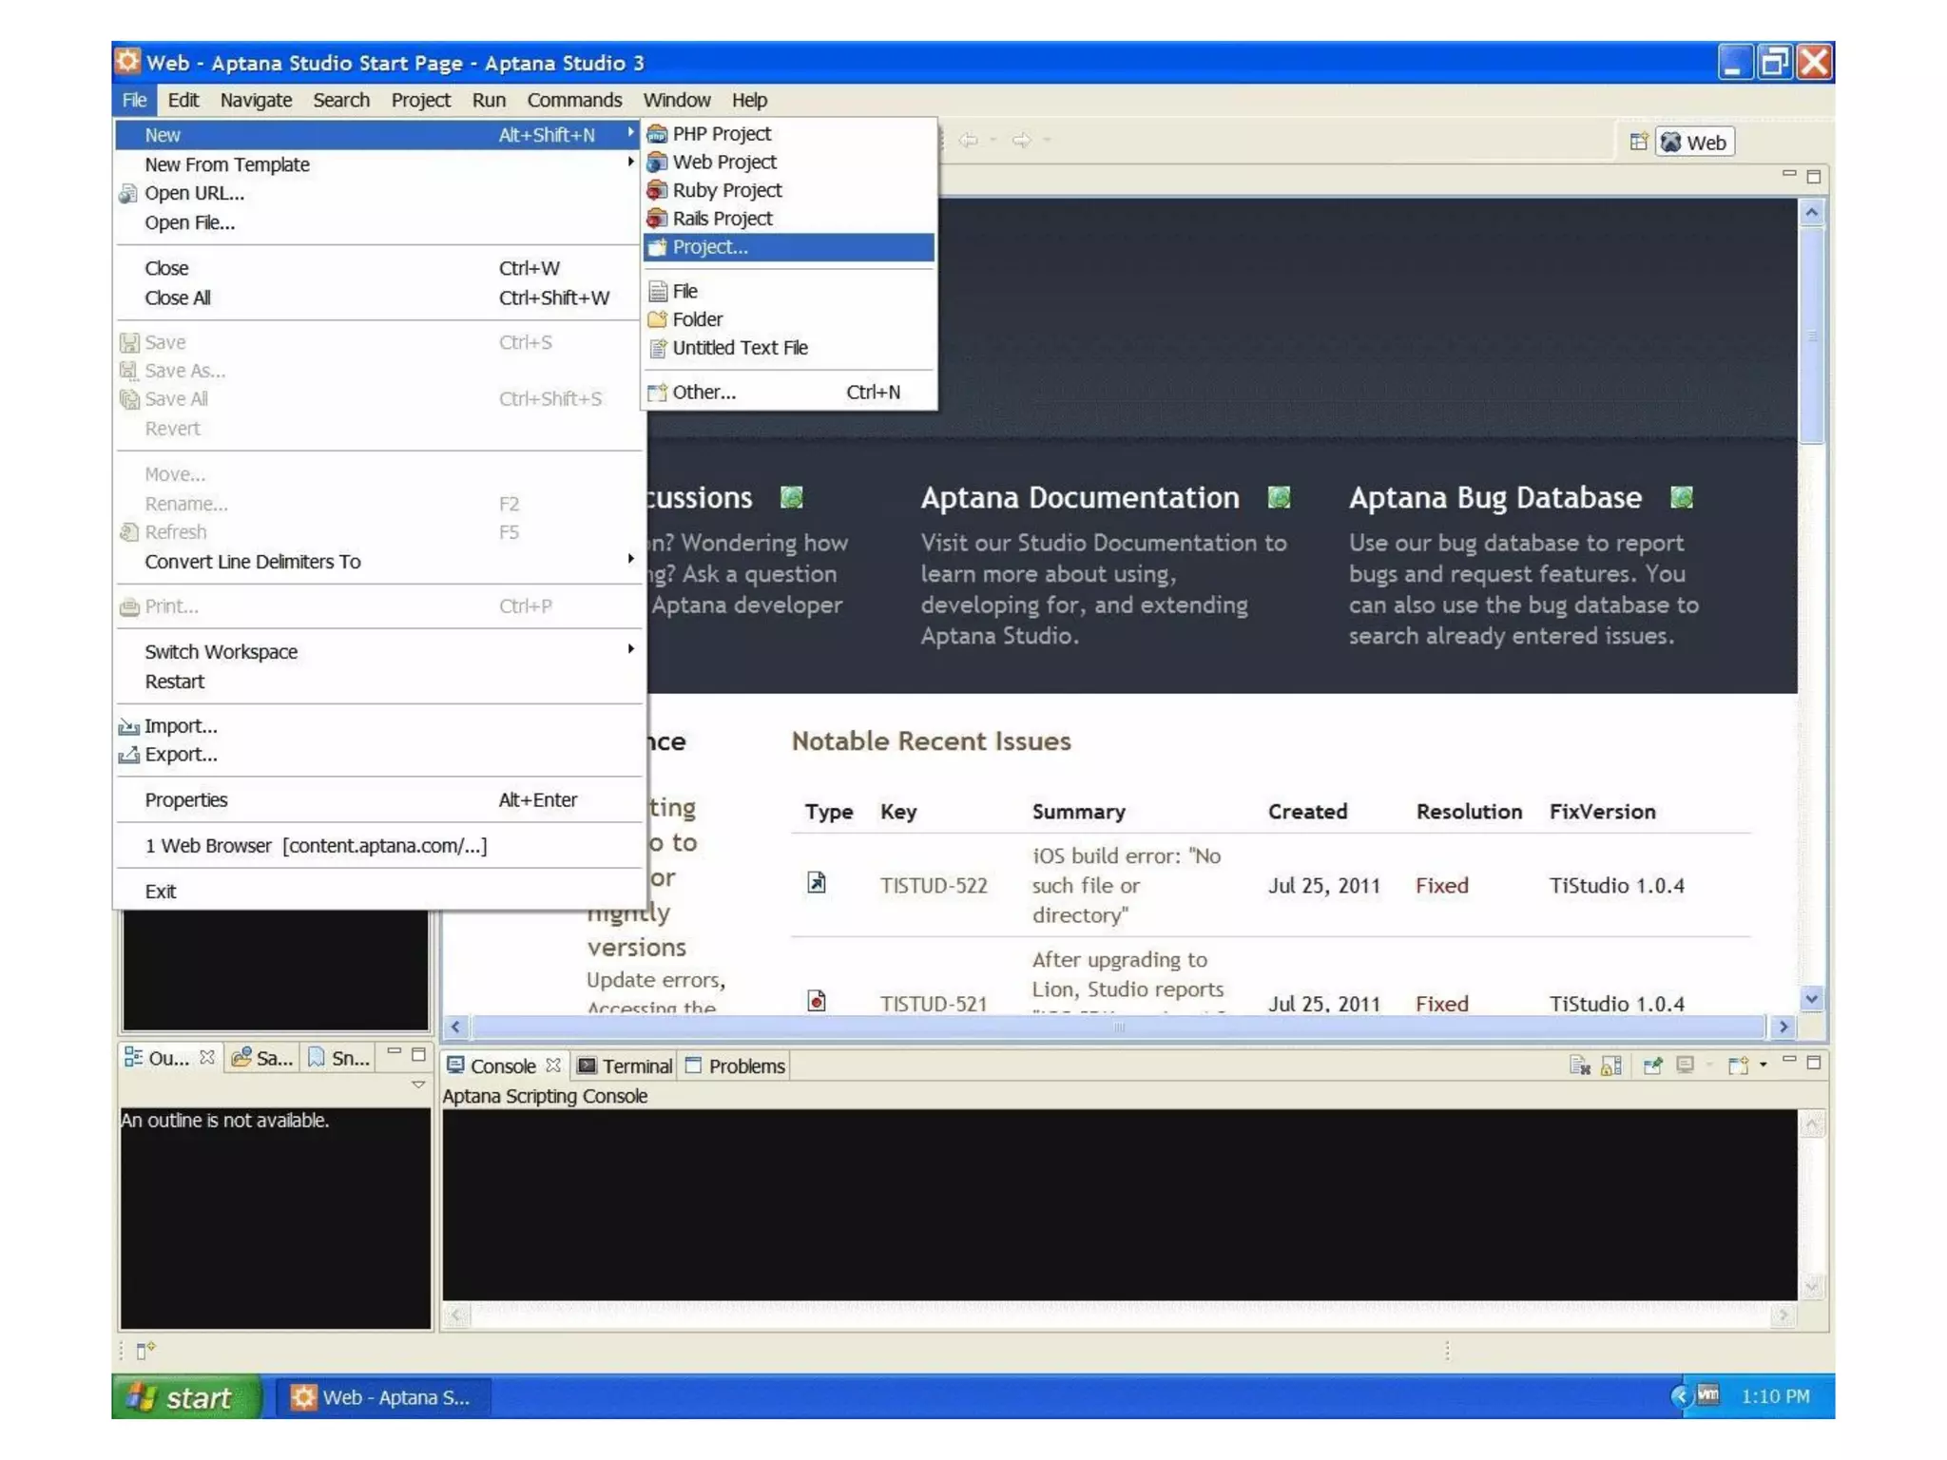Maximize the Outline panel
The width and height of the screenshot is (1947, 1460).
click(x=418, y=1054)
